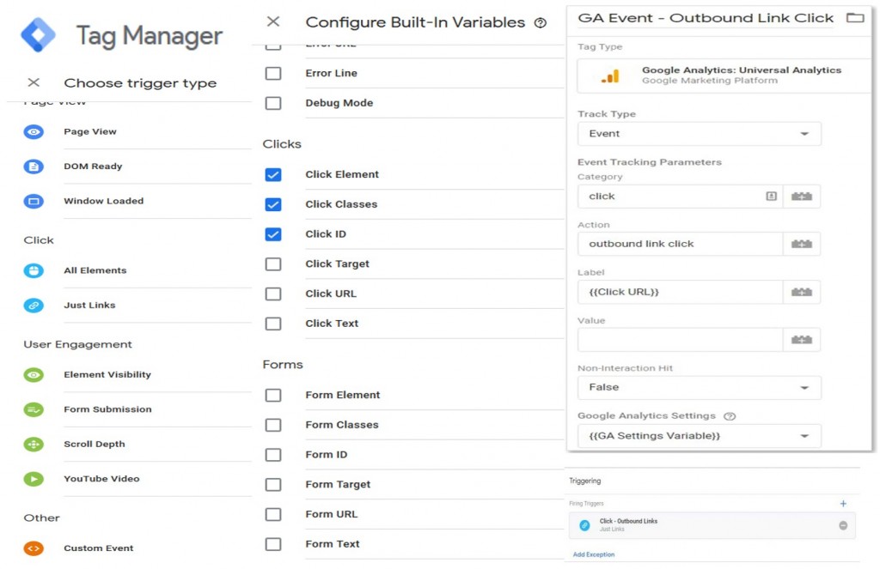Enable the Click URL checkbox

273,294
